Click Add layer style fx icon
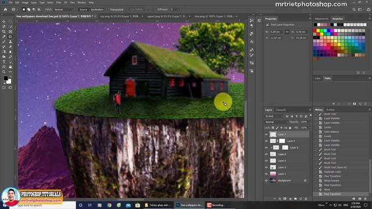This screenshot has width=372, height=209. pyautogui.click(x=280, y=199)
